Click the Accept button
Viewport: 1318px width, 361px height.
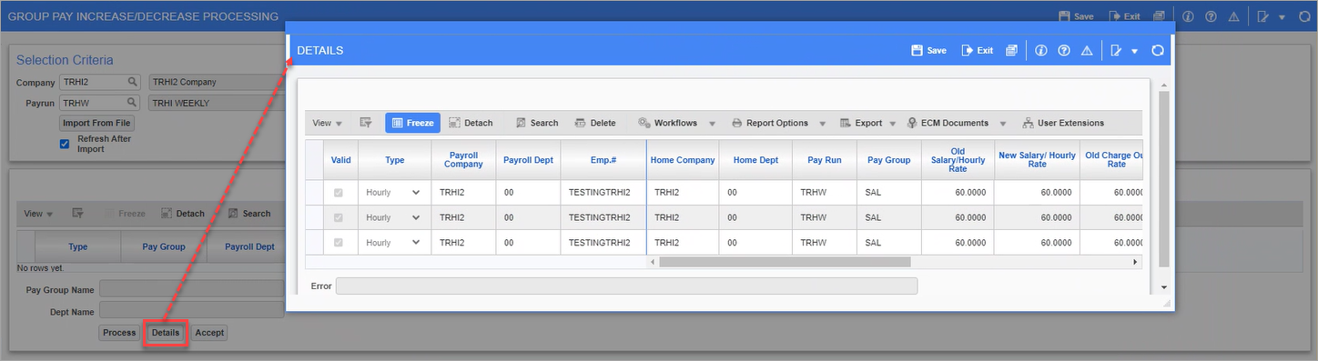click(x=209, y=333)
